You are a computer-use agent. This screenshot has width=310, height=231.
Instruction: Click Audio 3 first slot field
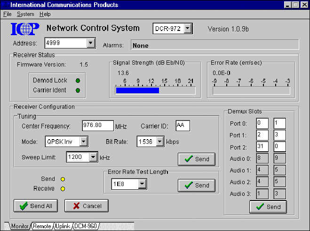[262, 194]
